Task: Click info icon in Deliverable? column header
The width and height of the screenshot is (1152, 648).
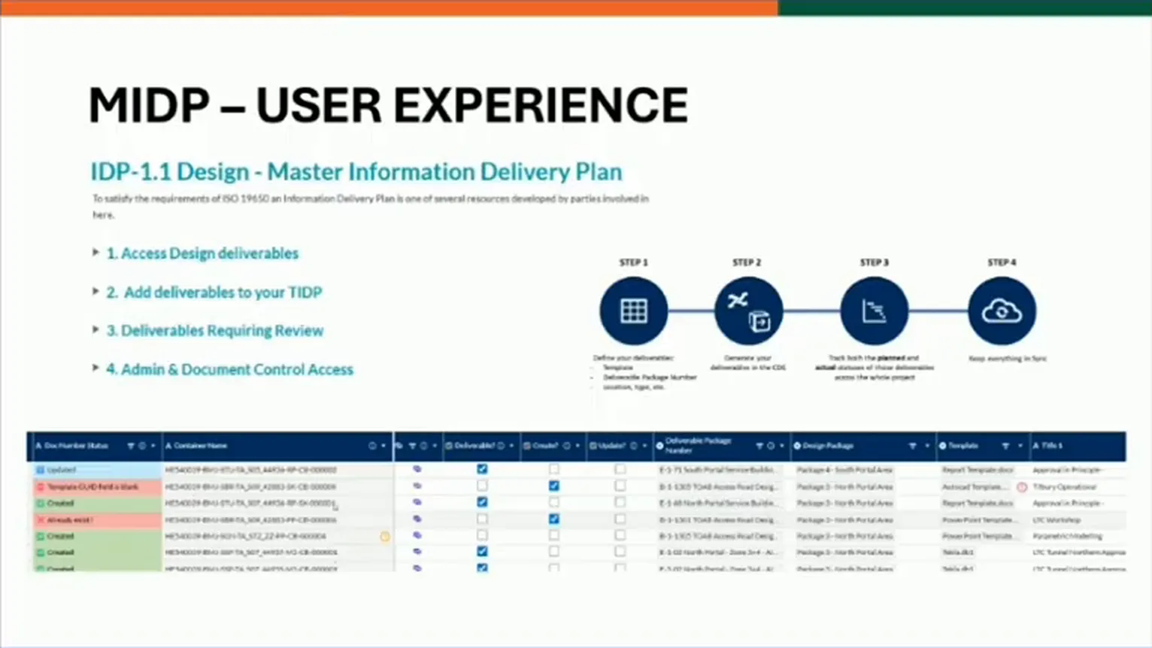Action: (501, 446)
